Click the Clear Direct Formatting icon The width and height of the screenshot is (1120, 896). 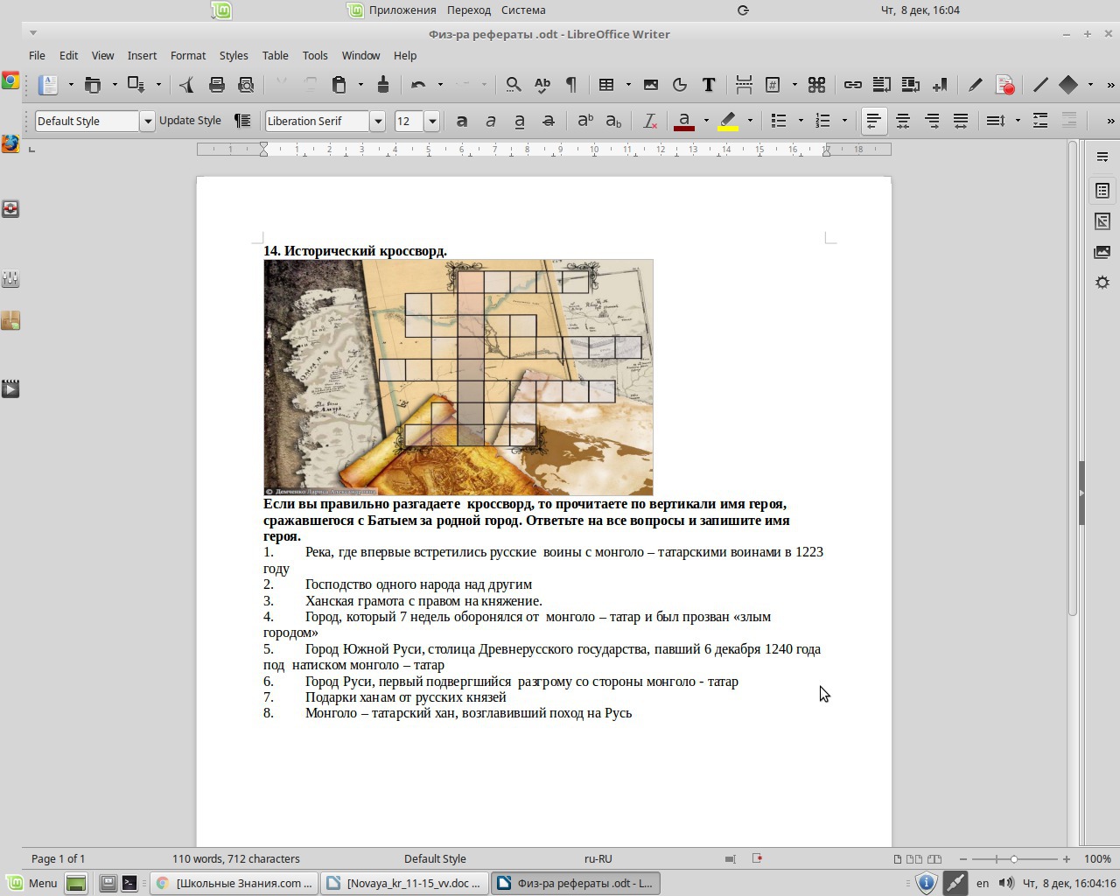(x=650, y=122)
